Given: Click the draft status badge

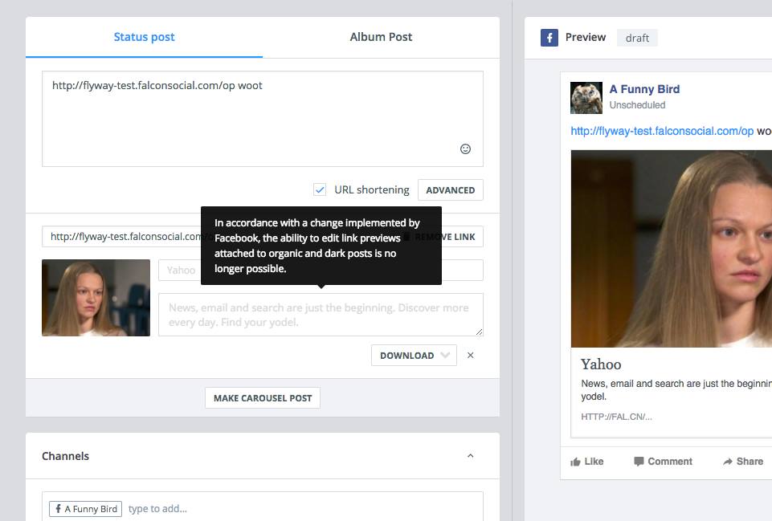Looking at the screenshot, I should click(x=637, y=38).
